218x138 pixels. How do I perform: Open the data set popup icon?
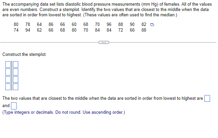click(x=152, y=25)
